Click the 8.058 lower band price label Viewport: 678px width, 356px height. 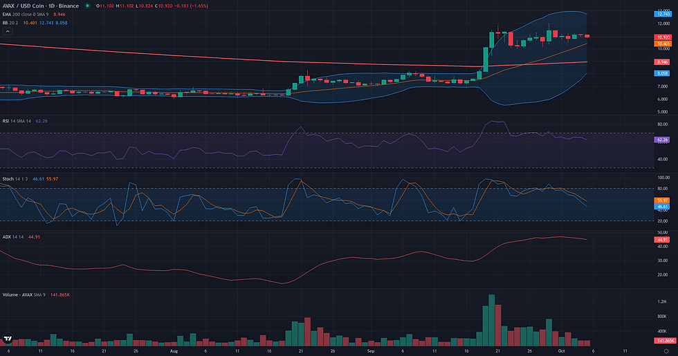tap(663, 73)
